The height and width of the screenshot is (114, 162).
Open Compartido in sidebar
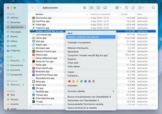coord(16,75)
